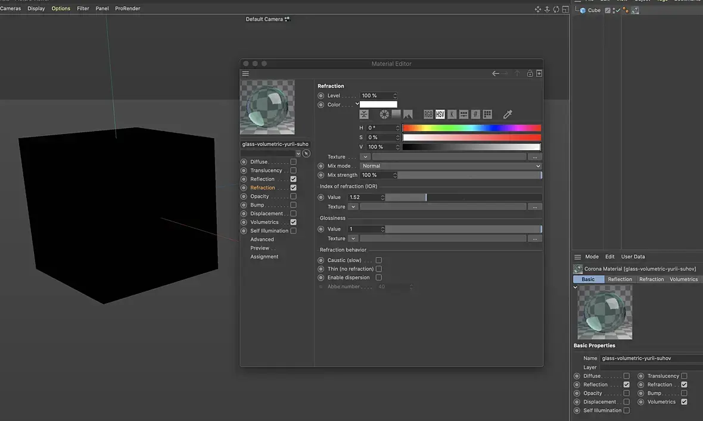Click the viewport rotate camera icon
This screenshot has width=703, height=421.
click(556, 10)
